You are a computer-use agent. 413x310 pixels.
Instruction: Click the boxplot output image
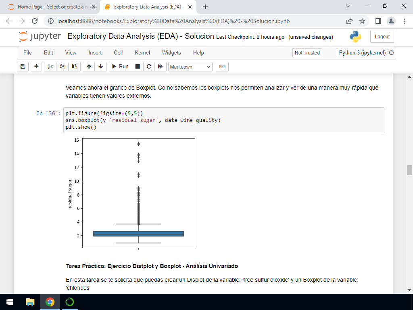click(x=131, y=193)
